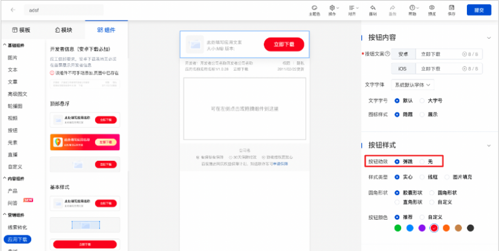This screenshot has height=251, width=500.
Task: Open the 对齐 alignment menu
Action: tap(352, 10)
